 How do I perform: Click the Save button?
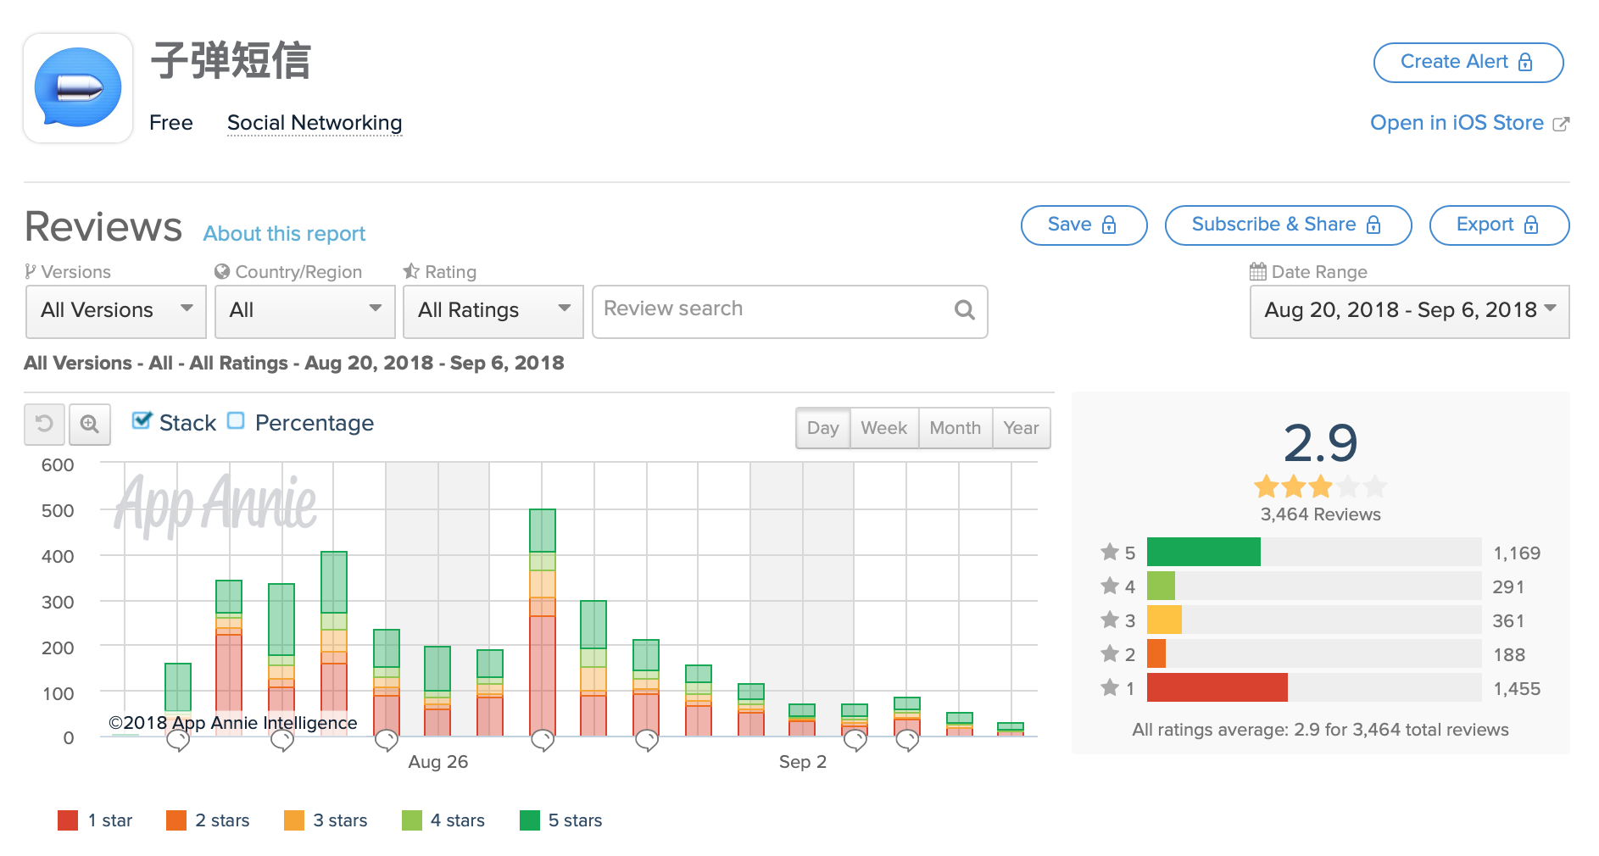coord(1084,225)
